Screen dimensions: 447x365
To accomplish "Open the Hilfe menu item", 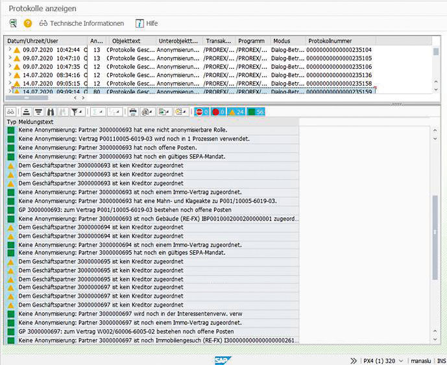I will (x=147, y=23).
